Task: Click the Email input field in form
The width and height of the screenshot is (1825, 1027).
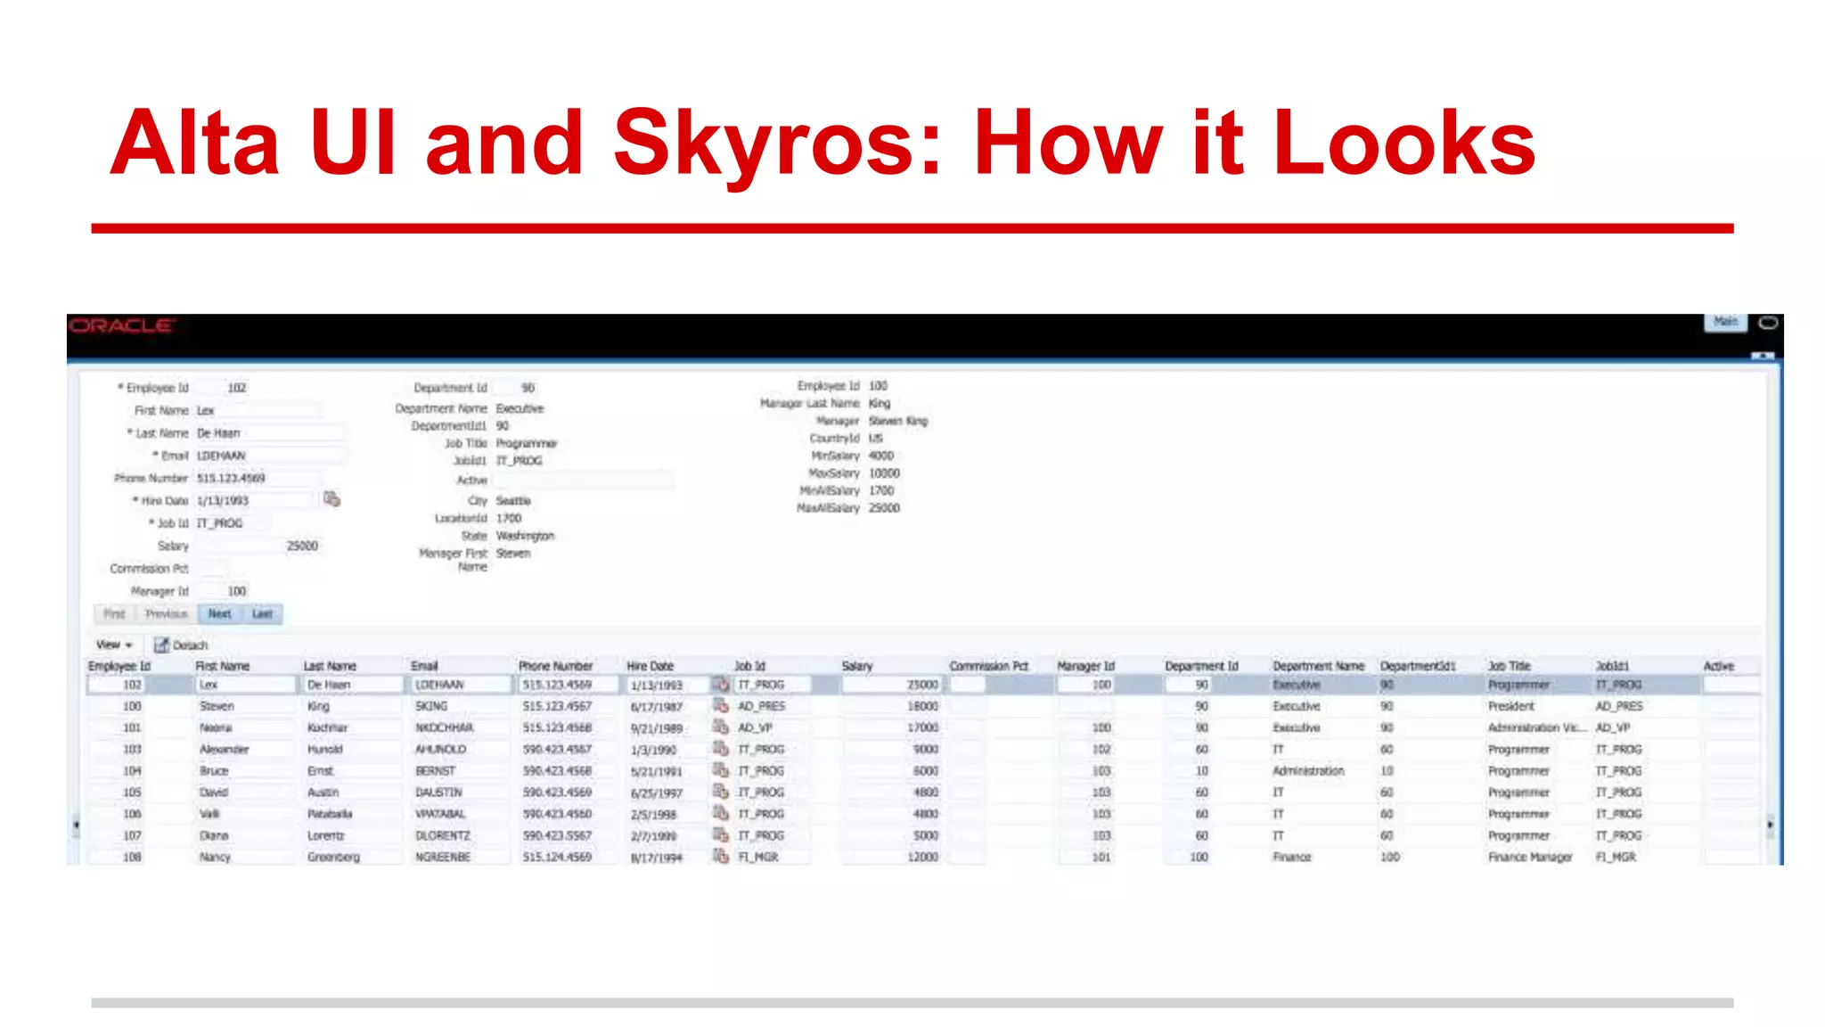Action: pos(269,455)
